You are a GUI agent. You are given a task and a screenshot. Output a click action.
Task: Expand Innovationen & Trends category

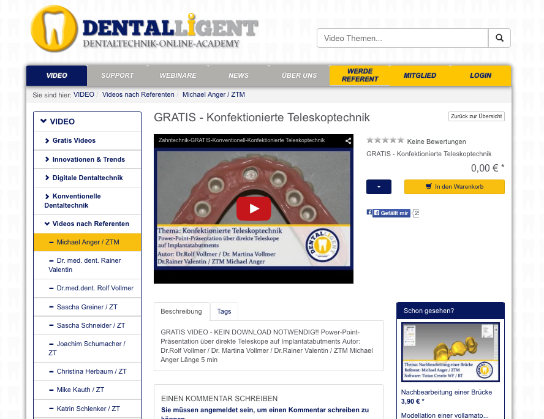[x=87, y=159]
